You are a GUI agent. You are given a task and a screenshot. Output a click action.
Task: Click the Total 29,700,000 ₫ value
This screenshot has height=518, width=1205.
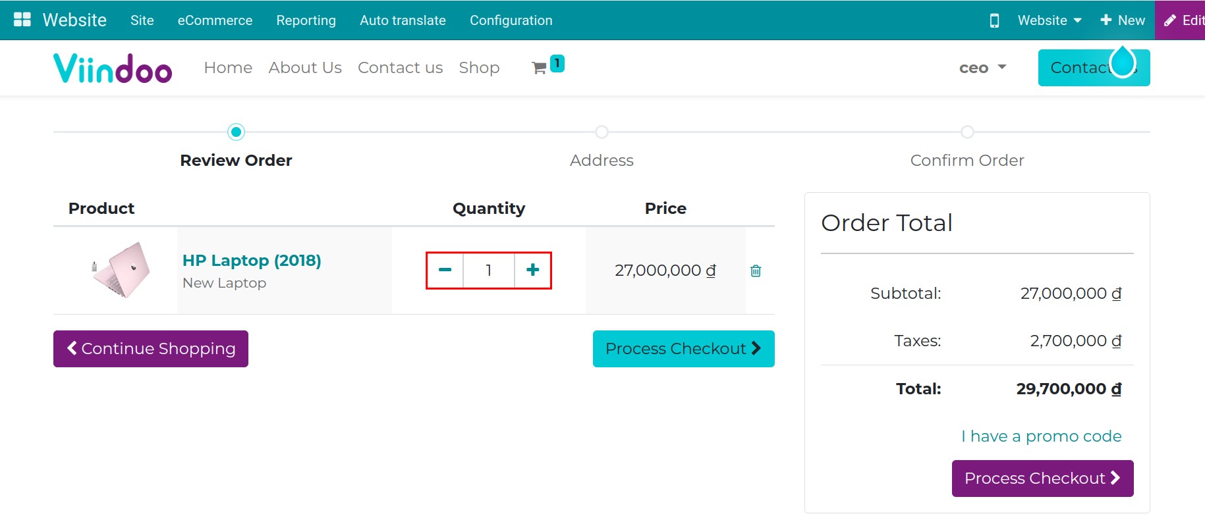1069,389
